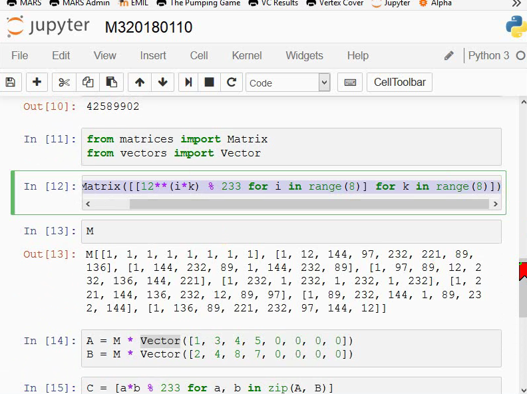Restart the kernel with circular arrow
The image size is (527, 394).
232,82
